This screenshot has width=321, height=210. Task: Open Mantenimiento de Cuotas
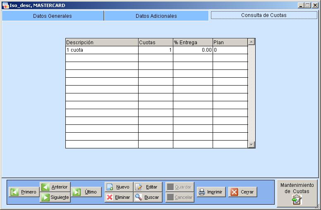click(297, 193)
